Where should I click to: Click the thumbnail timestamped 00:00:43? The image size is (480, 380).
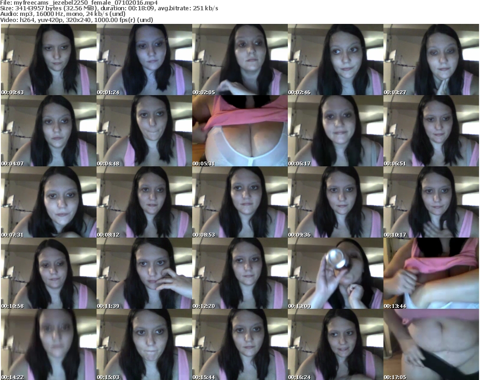click(48, 60)
